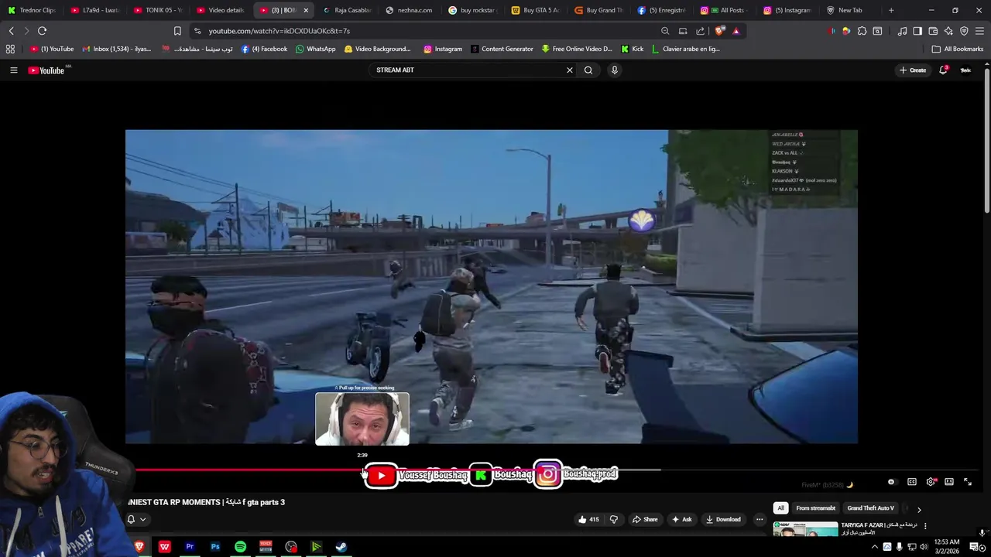Open Steam from the taskbar
The image size is (991, 557).
341,547
